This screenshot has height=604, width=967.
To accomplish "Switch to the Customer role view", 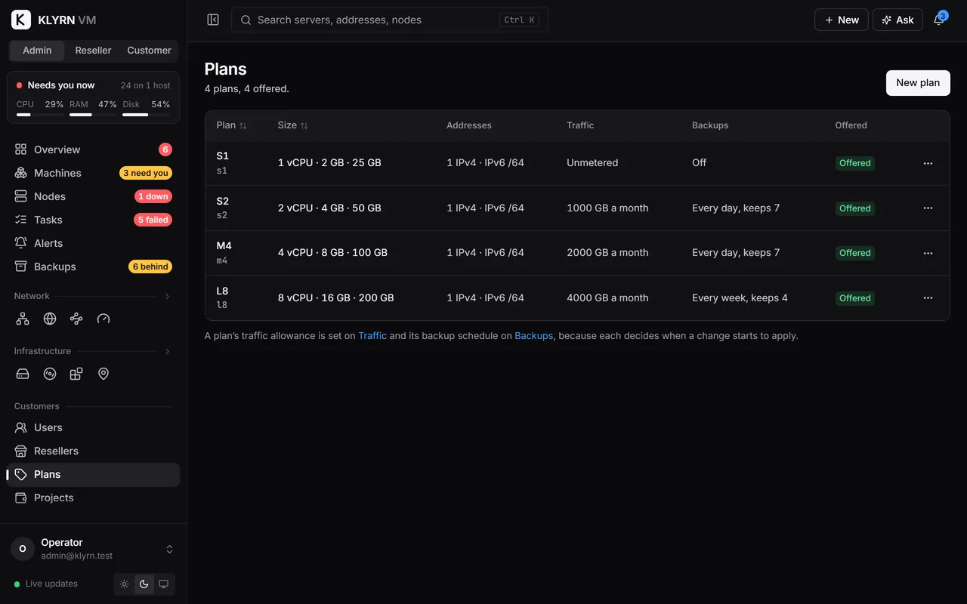I will (149, 51).
